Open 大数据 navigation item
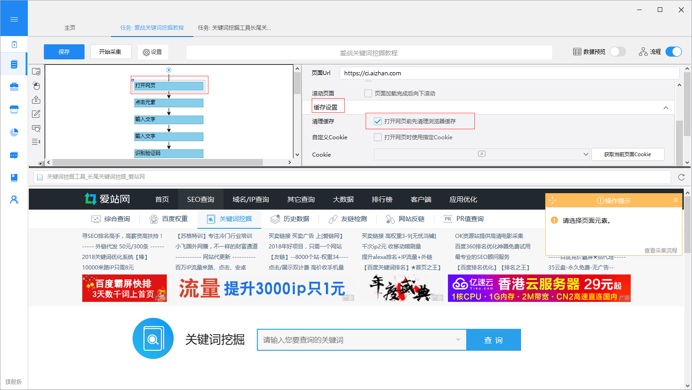 pyautogui.click(x=343, y=200)
